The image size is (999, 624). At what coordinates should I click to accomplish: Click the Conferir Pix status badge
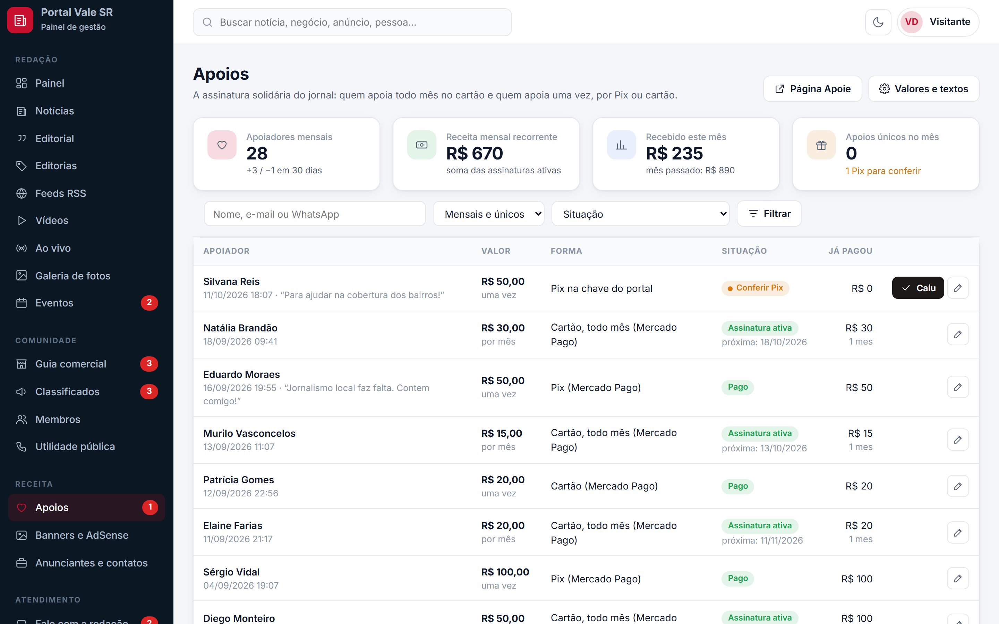755,288
